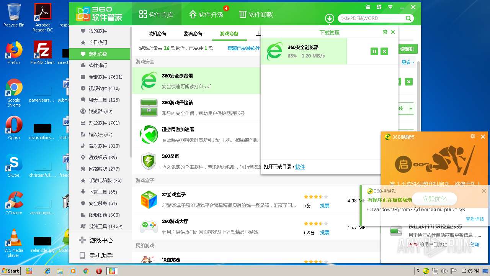Open 视频软件 (470) category

(100, 88)
